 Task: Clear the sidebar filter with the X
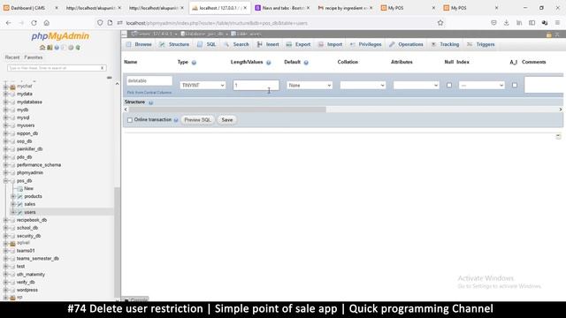(x=103, y=68)
